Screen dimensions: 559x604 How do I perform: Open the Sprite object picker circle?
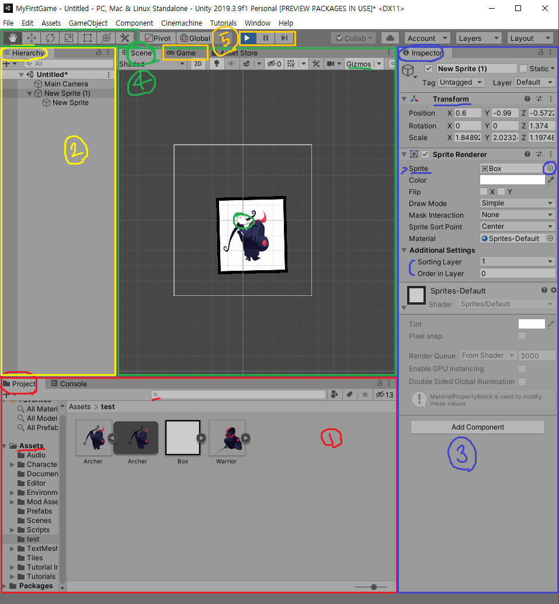point(550,168)
